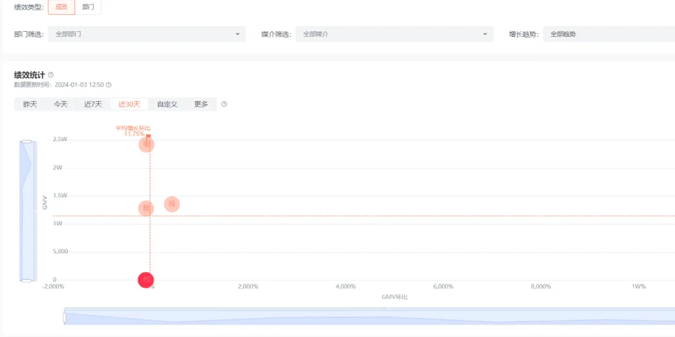675x337 pixels.
Task: Open 更多 time range options
Action: click(201, 104)
